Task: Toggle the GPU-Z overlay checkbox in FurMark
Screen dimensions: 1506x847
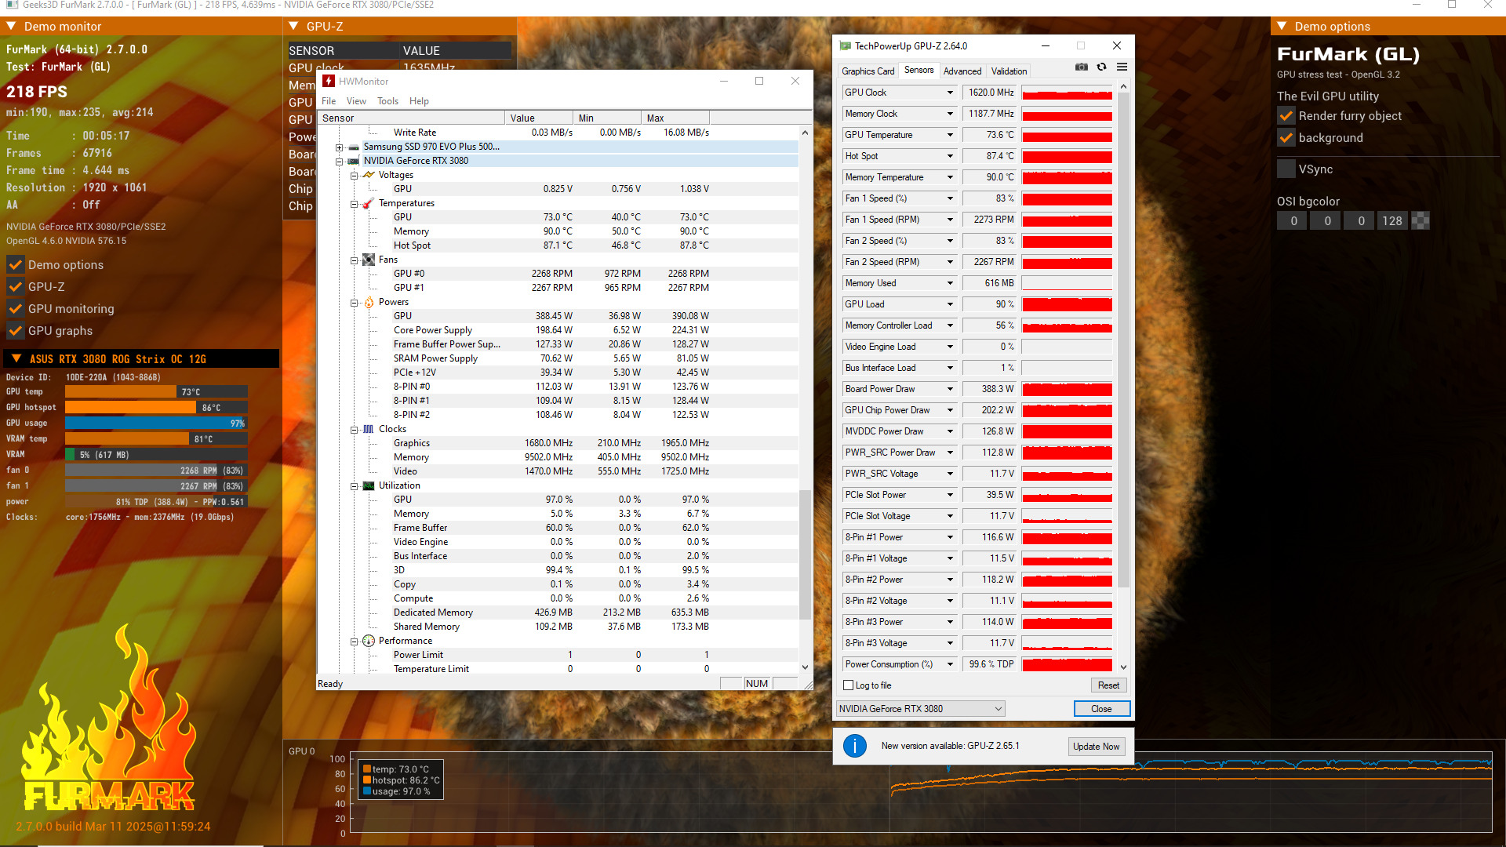Action: [15, 287]
